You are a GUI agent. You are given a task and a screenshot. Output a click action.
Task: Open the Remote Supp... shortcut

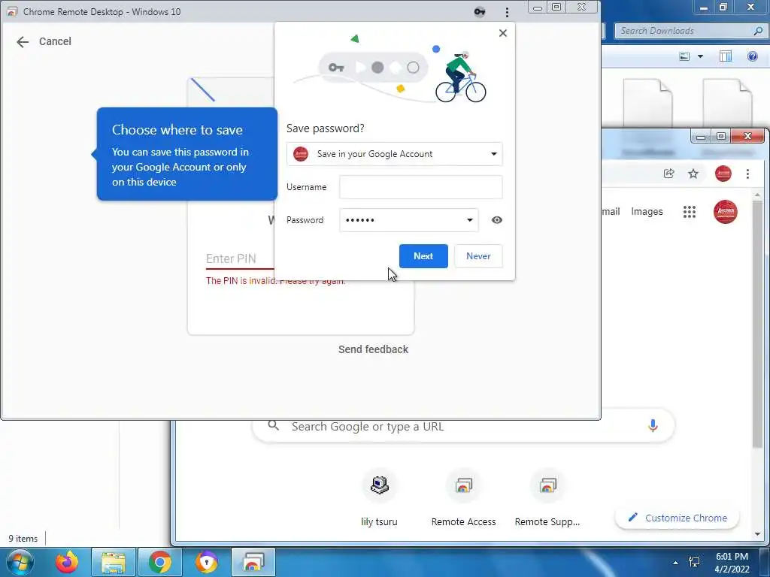pos(547,498)
